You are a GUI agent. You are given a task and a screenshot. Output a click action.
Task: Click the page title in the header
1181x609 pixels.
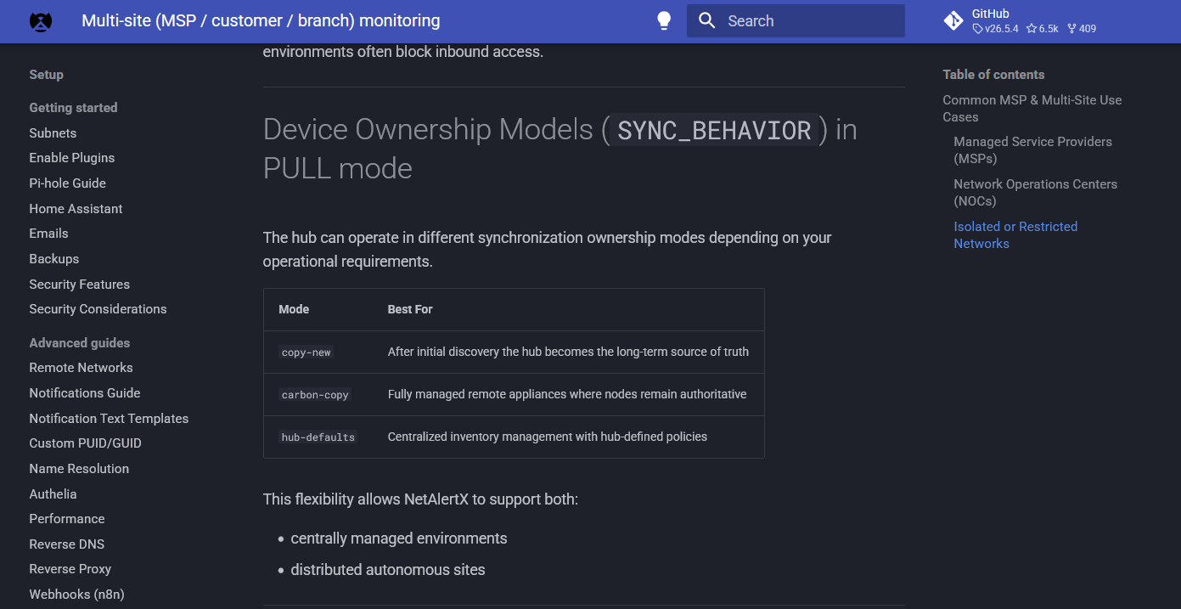coord(261,21)
